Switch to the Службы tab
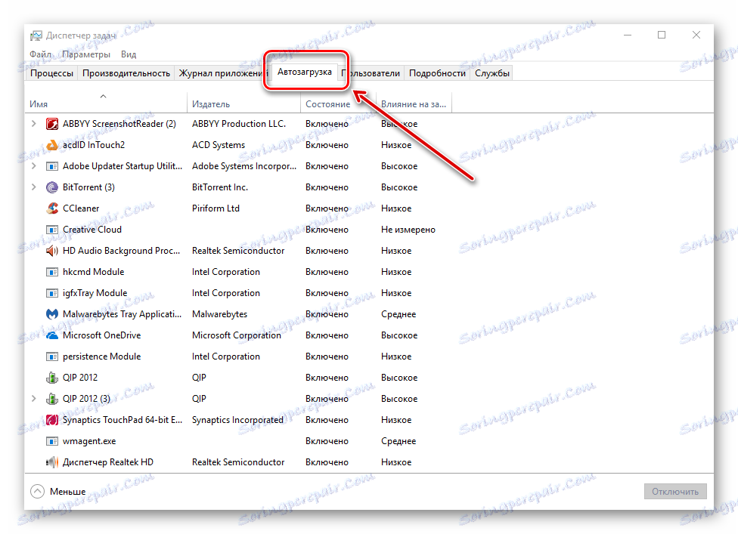Image resolution: width=738 pixels, height=534 pixels. (491, 73)
